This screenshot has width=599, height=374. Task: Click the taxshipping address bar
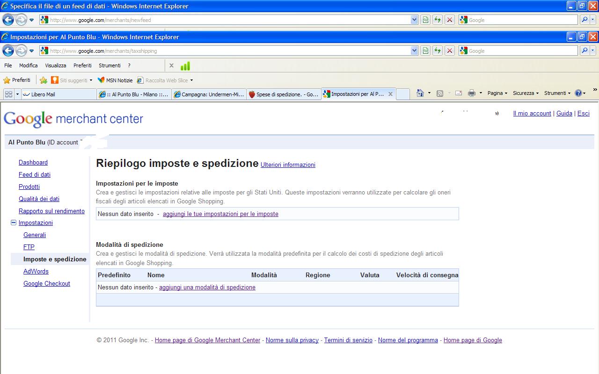tap(225, 50)
